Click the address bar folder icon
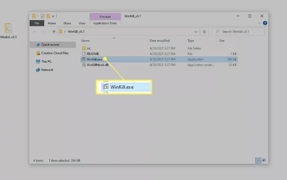Image resolution: width=287 pixels, height=180 pixels. 60,32
